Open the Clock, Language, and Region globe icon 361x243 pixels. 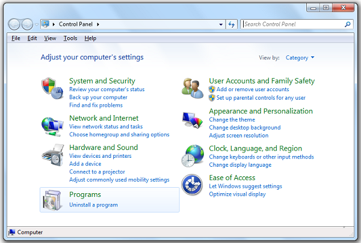click(193, 156)
